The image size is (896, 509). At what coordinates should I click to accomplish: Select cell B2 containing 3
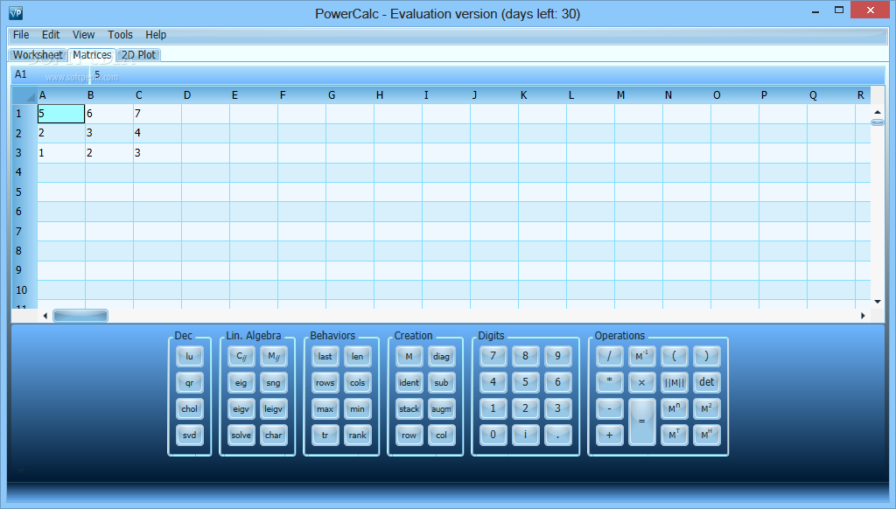pos(109,133)
